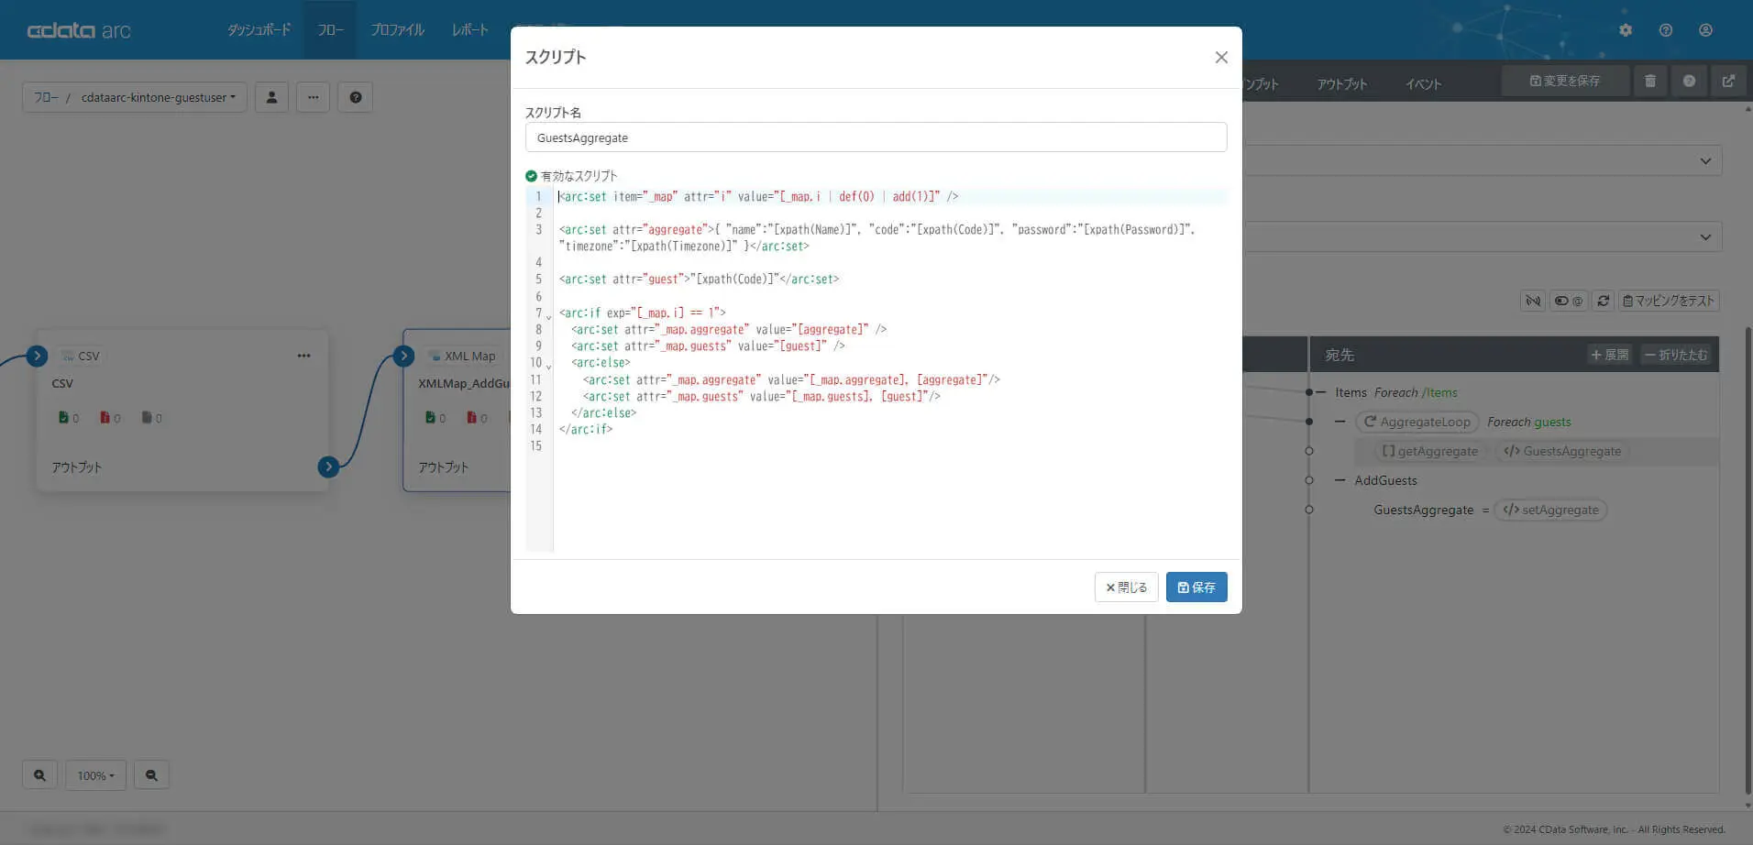1753x845 pixels.
Task: Click the CSV connector type label
Action: click(x=81, y=356)
